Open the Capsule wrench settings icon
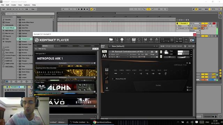 (107, 78)
